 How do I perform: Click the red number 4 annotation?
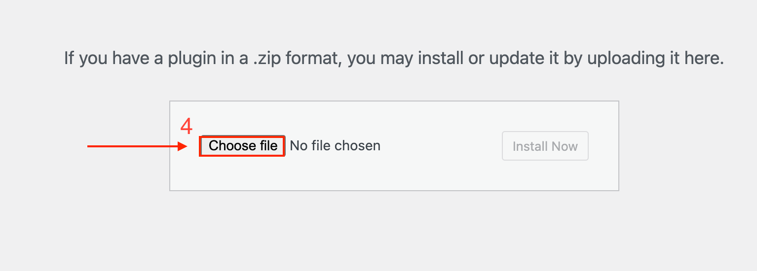(x=186, y=127)
